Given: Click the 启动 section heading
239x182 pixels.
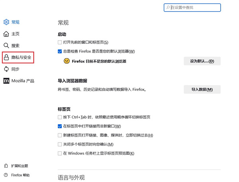Looking at the screenshot, I should point(62,34).
